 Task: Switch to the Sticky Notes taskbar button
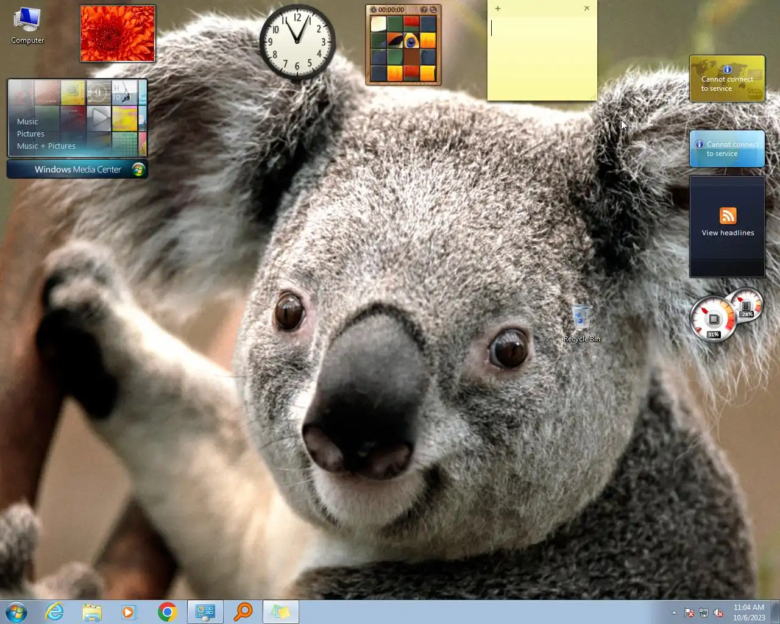coord(281,612)
